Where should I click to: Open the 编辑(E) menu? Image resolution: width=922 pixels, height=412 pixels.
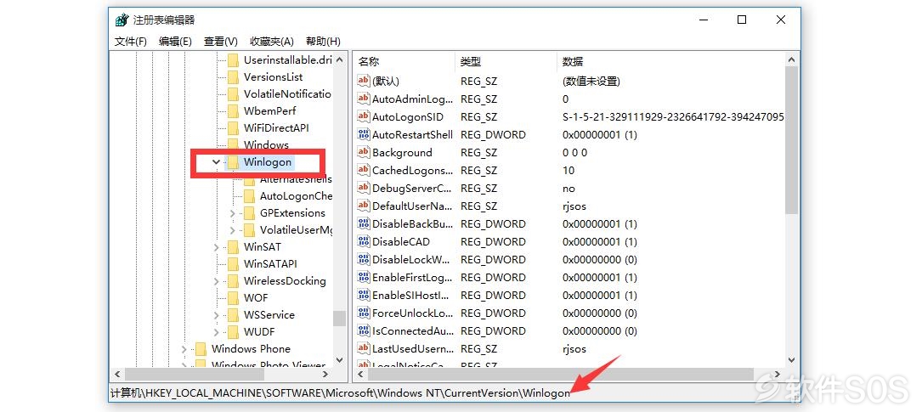click(175, 41)
